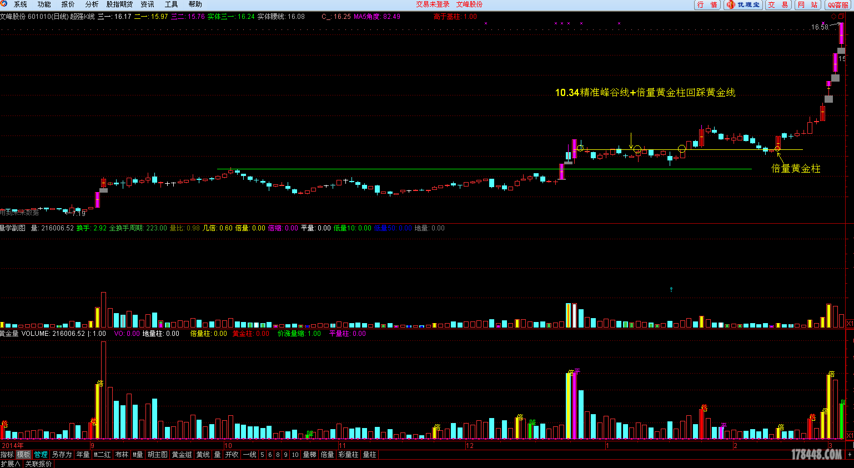Click the 黄金量 indicator label

tap(9, 334)
